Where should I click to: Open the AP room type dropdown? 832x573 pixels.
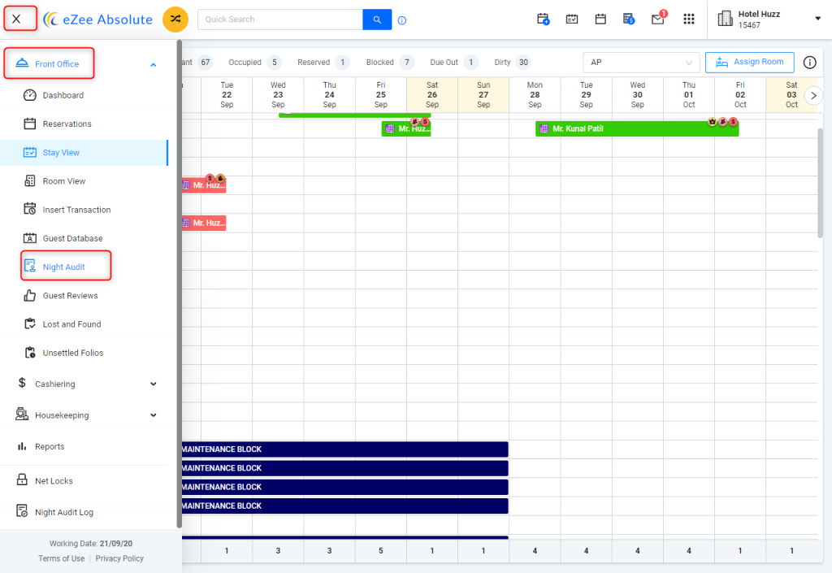(641, 63)
